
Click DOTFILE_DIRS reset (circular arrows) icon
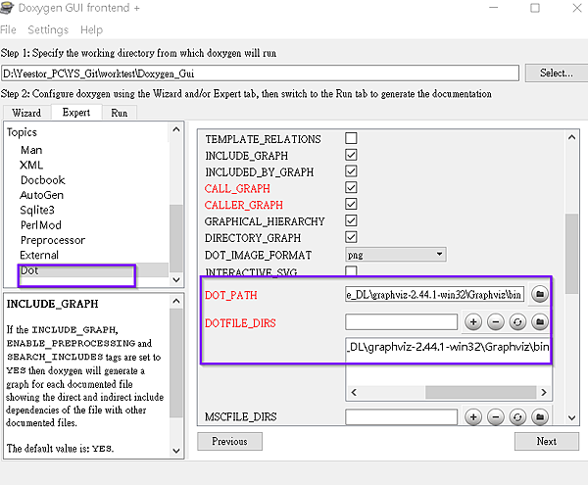point(517,322)
